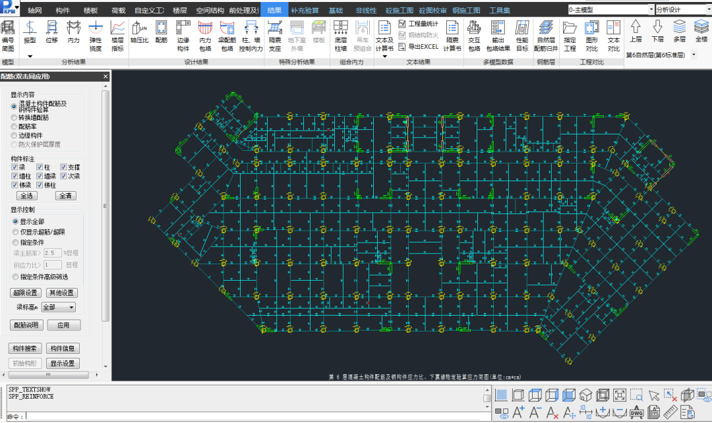Switch to 构件 tab
This screenshot has width=712, height=423.
click(x=63, y=10)
